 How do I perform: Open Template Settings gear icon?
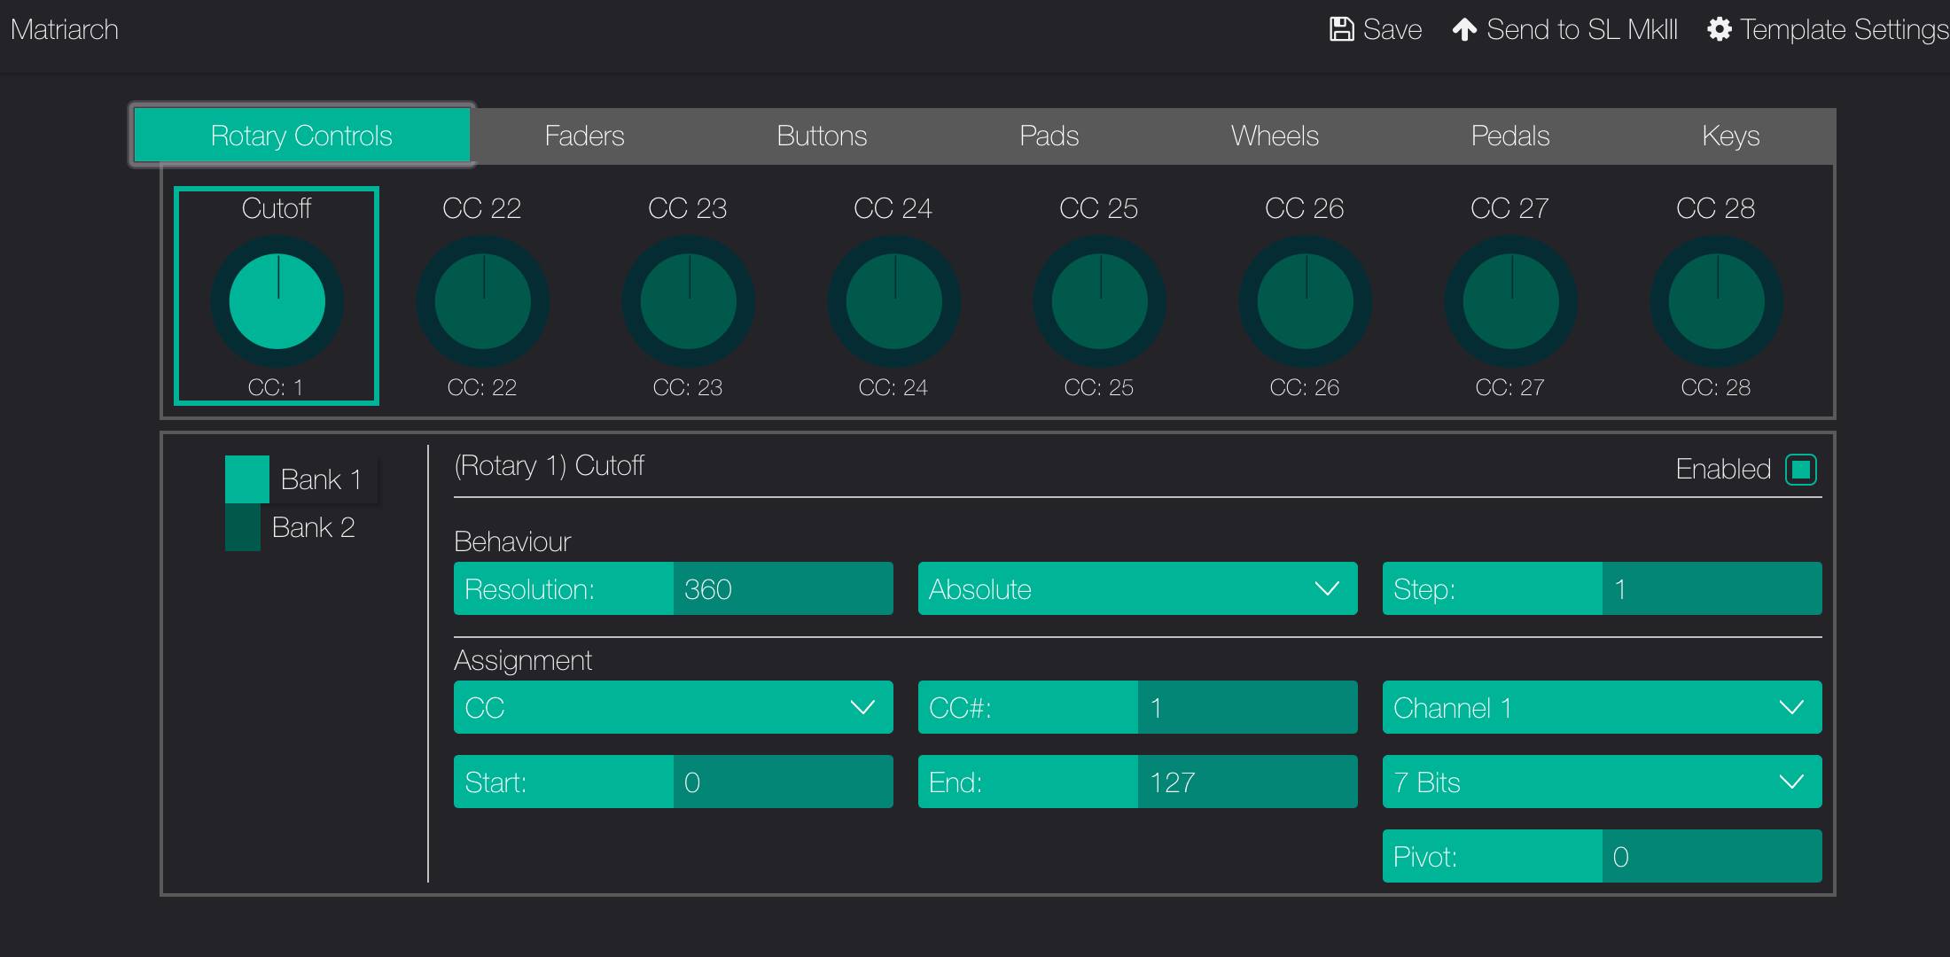(1719, 29)
